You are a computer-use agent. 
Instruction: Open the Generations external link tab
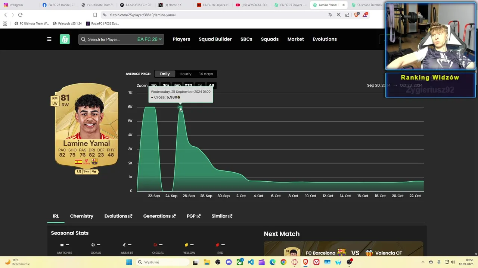[159, 216]
